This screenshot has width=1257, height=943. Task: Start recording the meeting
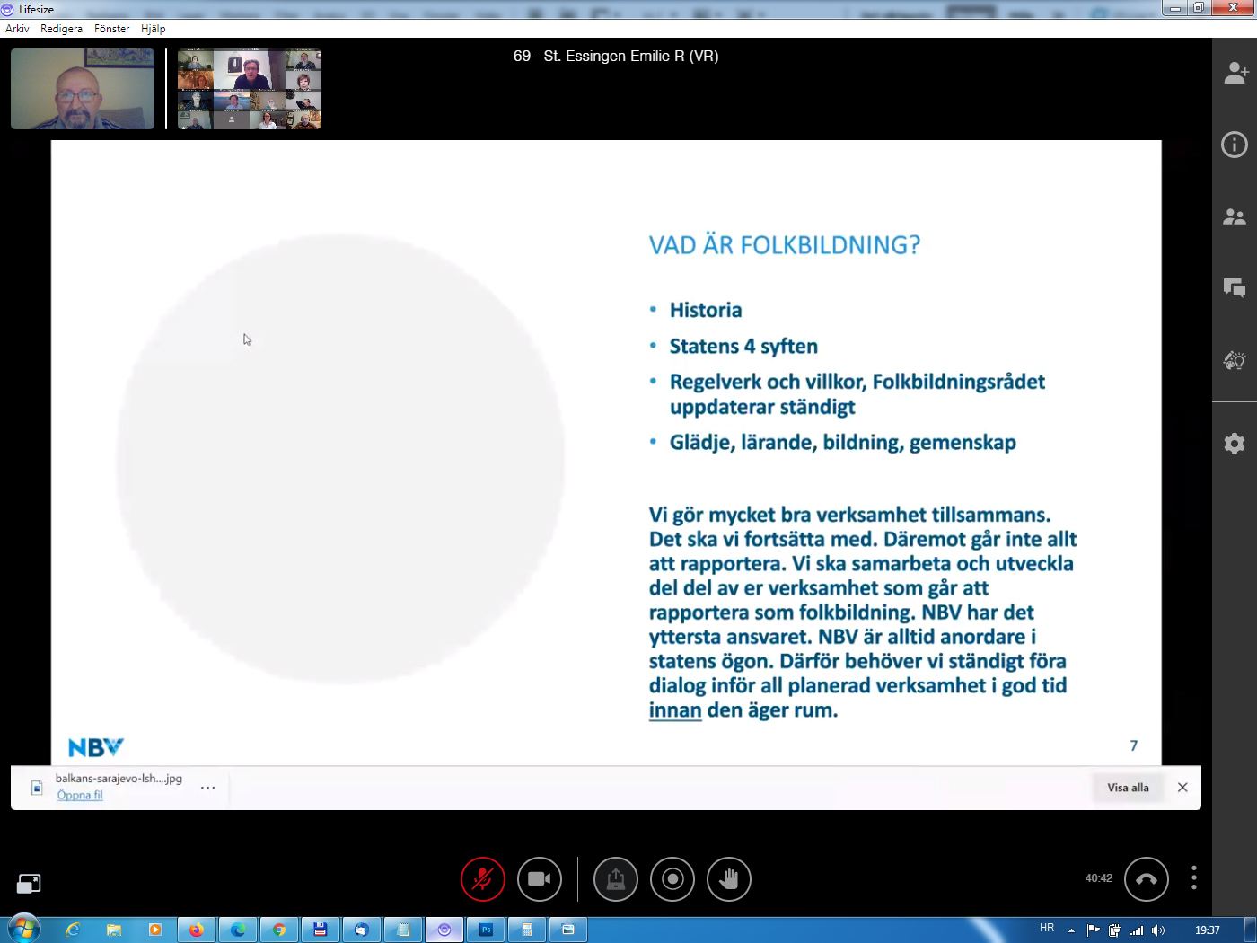click(x=672, y=879)
